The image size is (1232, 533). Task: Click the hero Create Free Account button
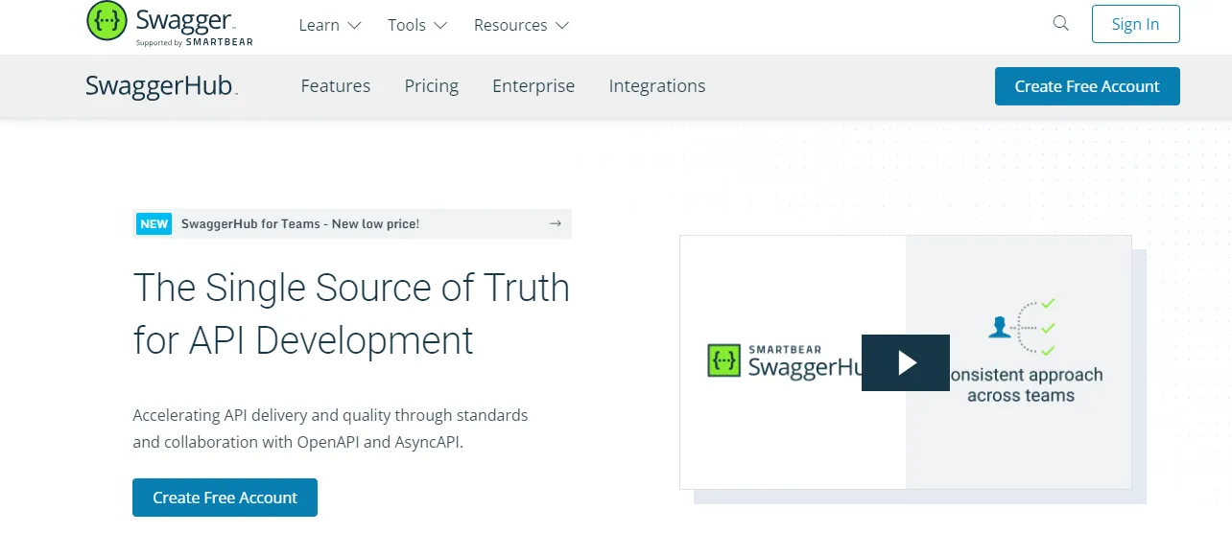[x=225, y=498]
